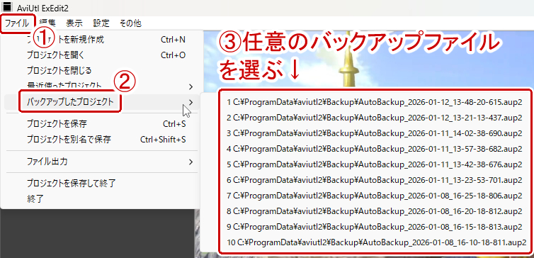
Task: Choose プロジェクトを別名で保存 entry
Action: (101, 140)
